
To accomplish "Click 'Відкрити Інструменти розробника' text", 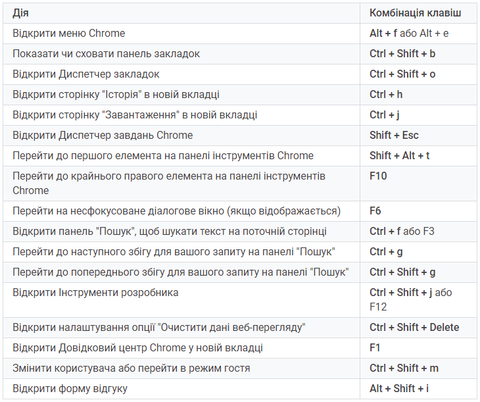I will [95, 293].
